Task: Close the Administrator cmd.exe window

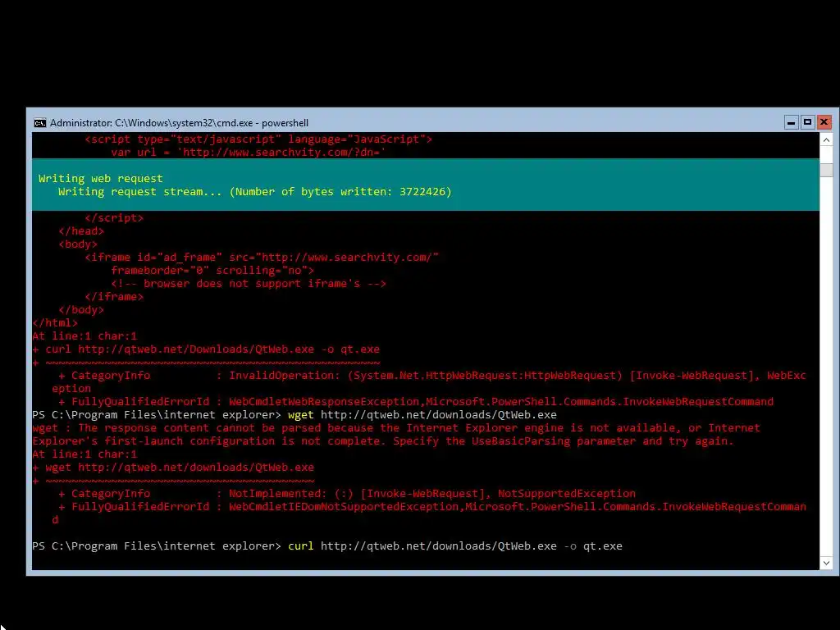Action: 824,123
